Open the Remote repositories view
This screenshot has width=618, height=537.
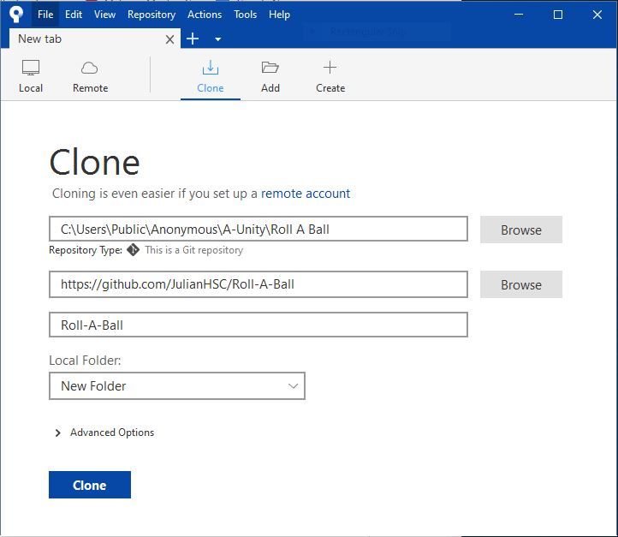coord(90,76)
